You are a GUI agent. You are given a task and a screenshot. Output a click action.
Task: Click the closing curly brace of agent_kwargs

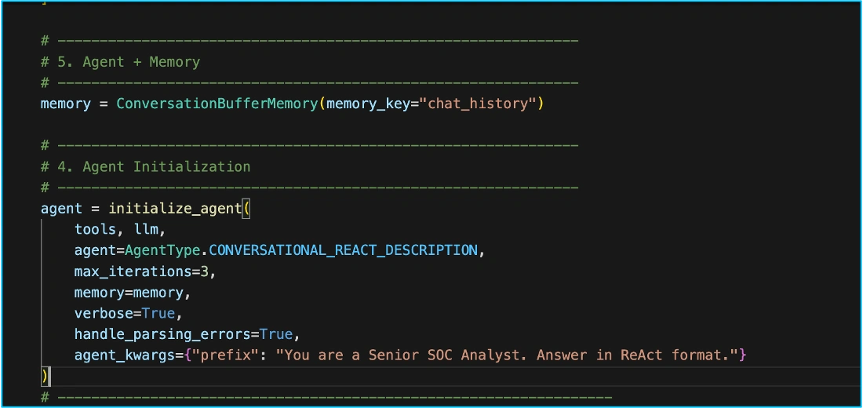(742, 355)
